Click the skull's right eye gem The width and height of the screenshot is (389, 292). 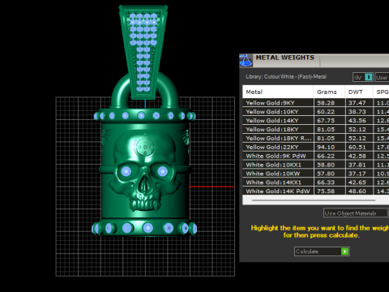tap(163, 171)
